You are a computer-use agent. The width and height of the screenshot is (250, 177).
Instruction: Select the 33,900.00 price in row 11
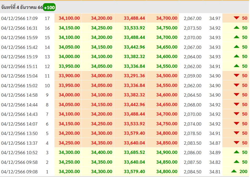click(69, 76)
